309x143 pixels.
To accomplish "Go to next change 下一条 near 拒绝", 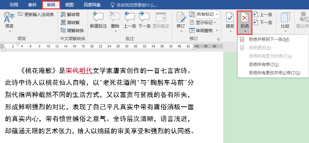I will (263, 23).
